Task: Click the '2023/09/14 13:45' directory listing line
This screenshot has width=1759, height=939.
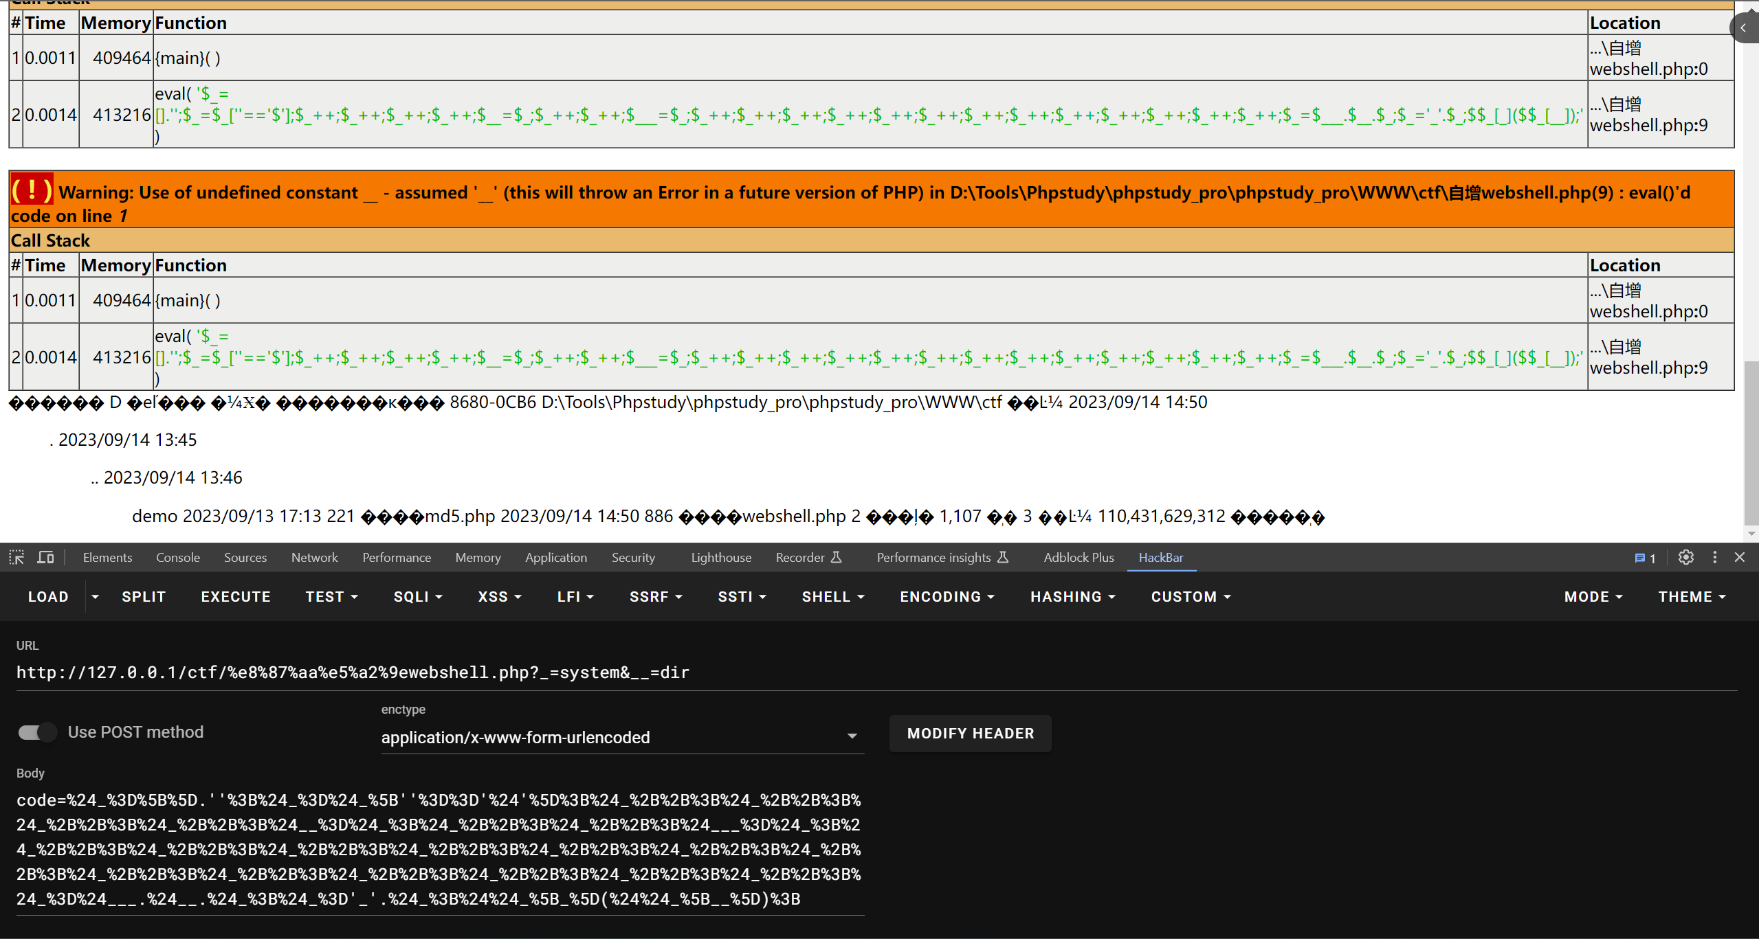Action: (x=123, y=440)
